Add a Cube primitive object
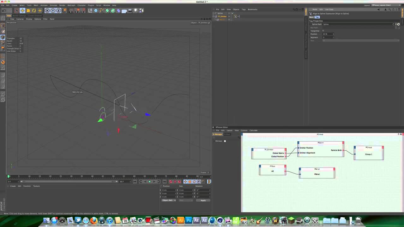 pos(96,10)
